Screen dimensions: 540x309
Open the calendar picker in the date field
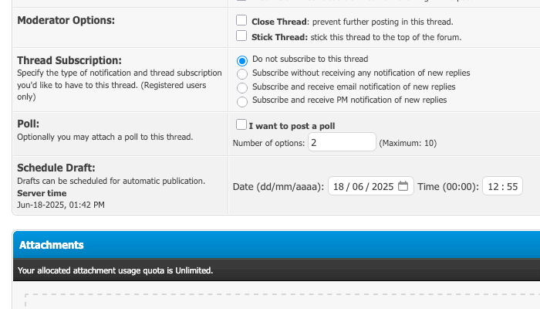[x=403, y=187]
